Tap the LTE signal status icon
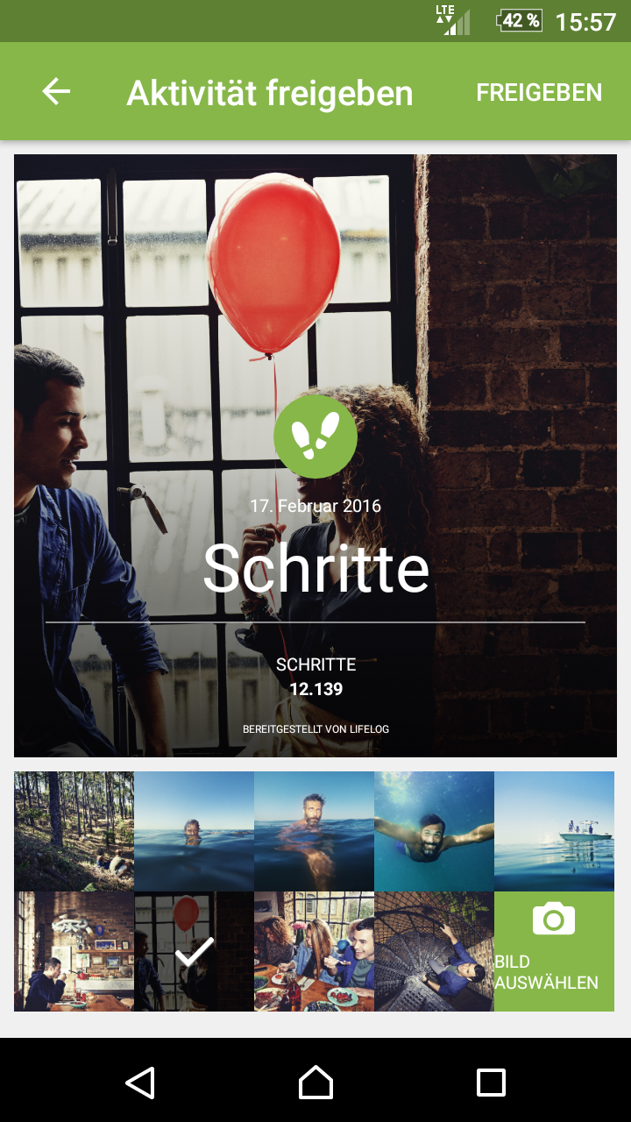The image size is (631, 1122). pyautogui.click(x=452, y=20)
